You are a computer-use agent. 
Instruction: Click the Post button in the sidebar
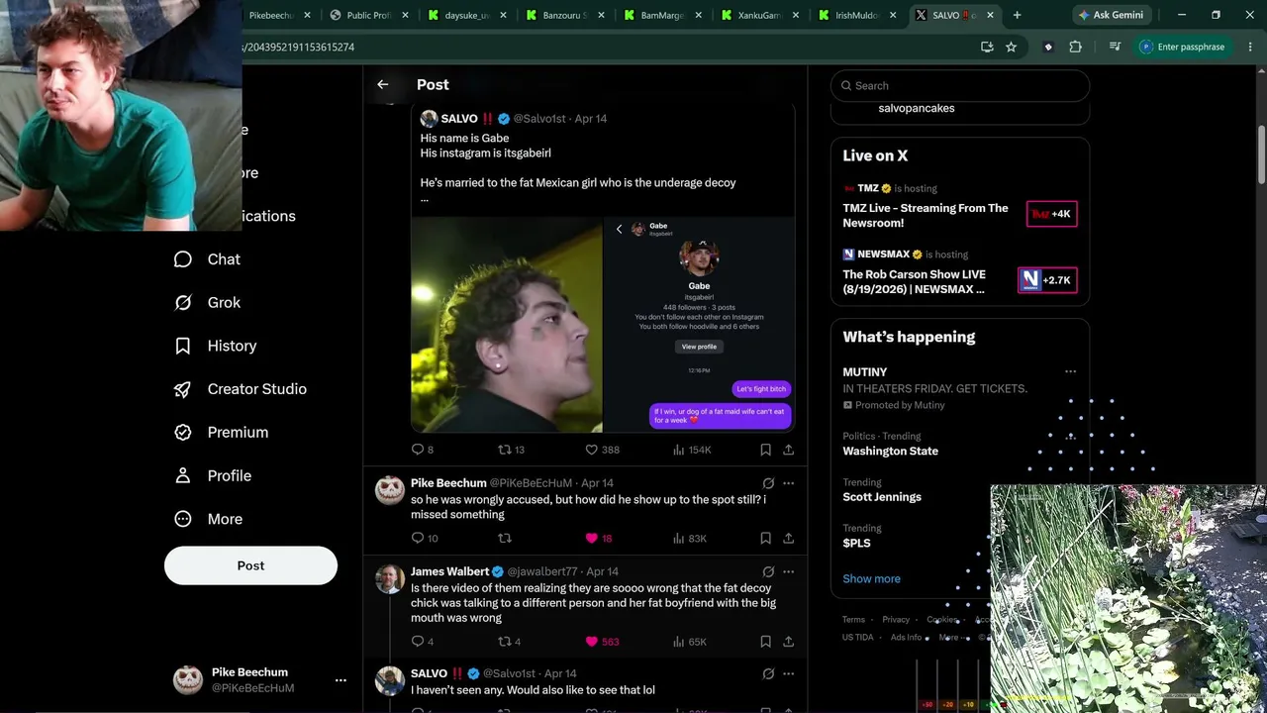pos(250,565)
